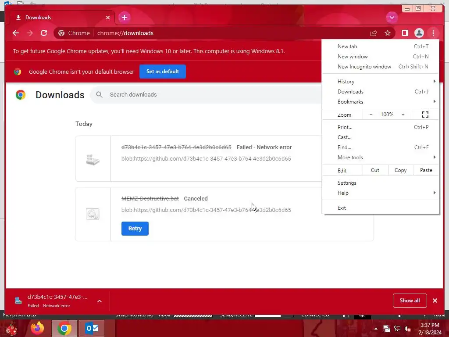Screen dimensions: 449x337
Task: Click Paste in the Edit row
Action: click(x=426, y=170)
